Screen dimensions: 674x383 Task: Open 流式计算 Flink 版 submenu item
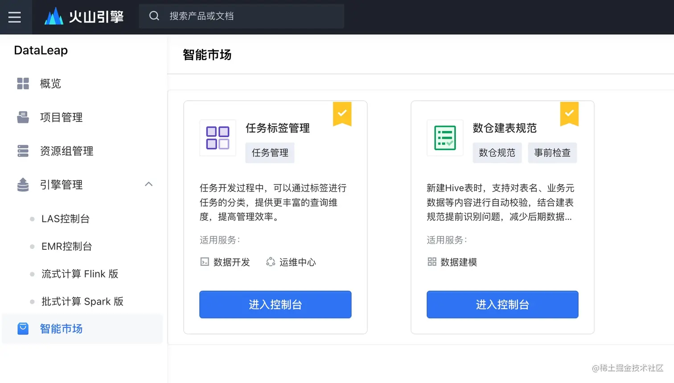point(80,274)
